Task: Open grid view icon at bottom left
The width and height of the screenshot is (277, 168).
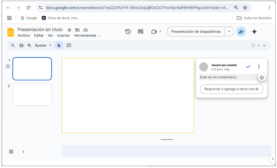Action: [x=11, y=152]
